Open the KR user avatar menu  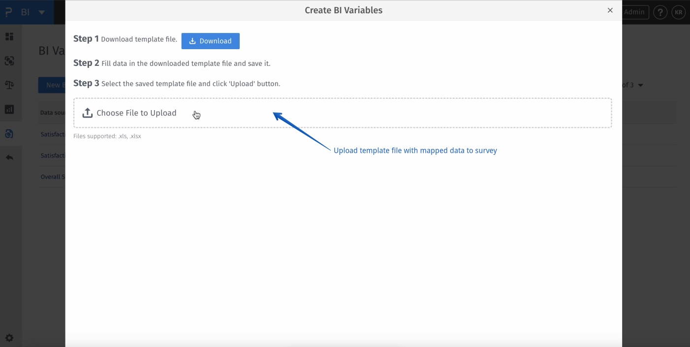[x=679, y=12]
